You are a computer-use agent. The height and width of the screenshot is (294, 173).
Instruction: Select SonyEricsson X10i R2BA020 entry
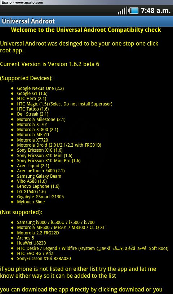click(44, 259)
